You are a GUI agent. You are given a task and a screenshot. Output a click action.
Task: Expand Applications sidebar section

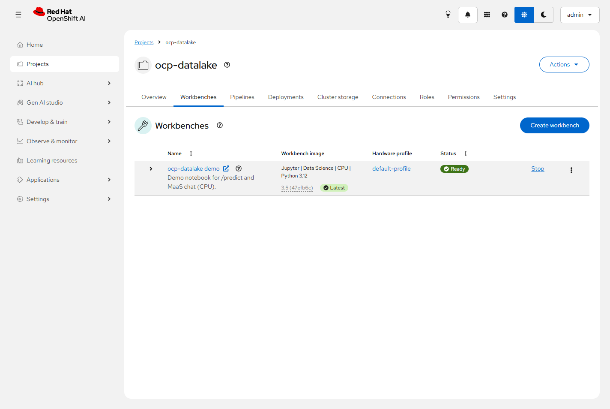(x=65, y=180)
